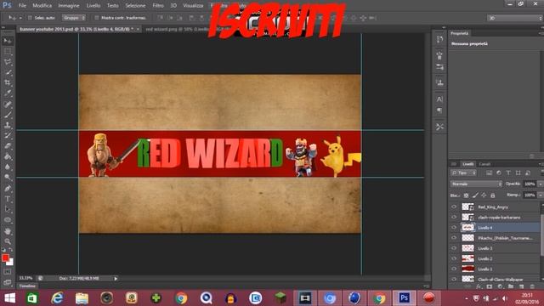
Task: Select the Path Selection tool
Action: tap(8, 209)
